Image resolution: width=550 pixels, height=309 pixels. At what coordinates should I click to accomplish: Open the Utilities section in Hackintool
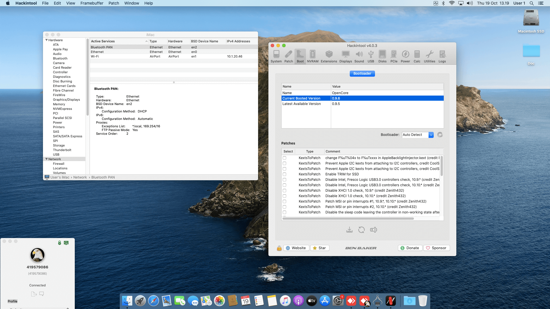(x=429, y=56)
